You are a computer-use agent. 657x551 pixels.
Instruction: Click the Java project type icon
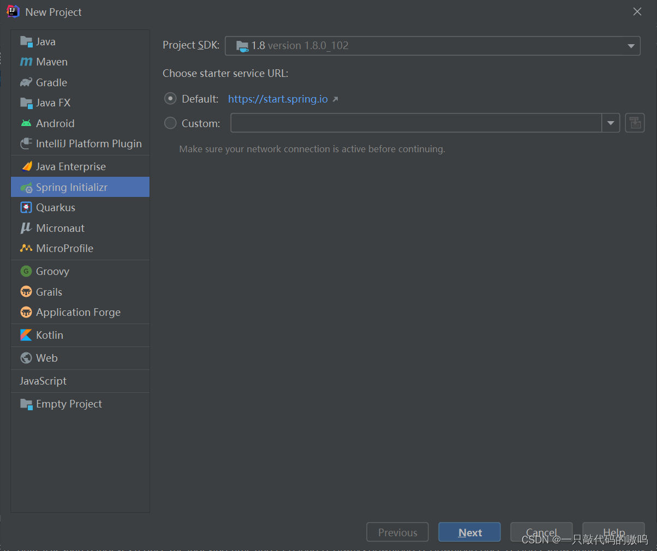pyautogui.click(x=26, y=41)
